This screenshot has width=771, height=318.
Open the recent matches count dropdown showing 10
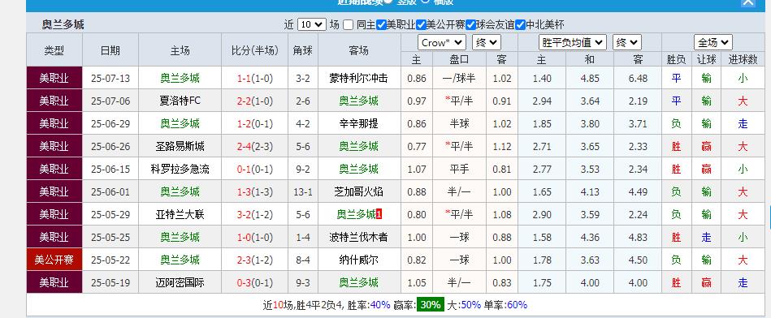(x=312, y=24)
